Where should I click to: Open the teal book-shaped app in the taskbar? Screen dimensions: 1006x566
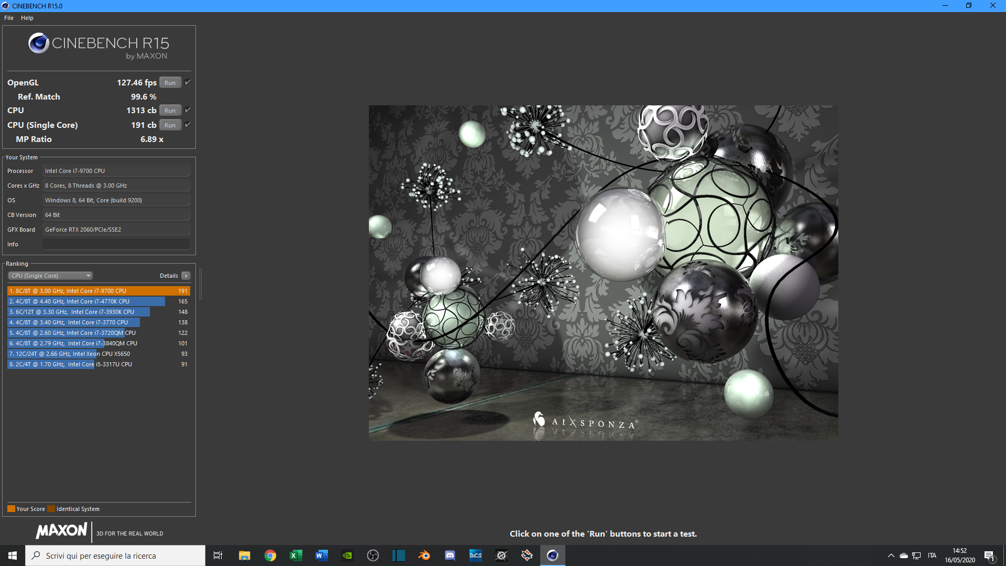[399, 556]
